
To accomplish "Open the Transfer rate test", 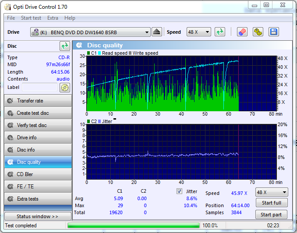I will coord(38,101).
